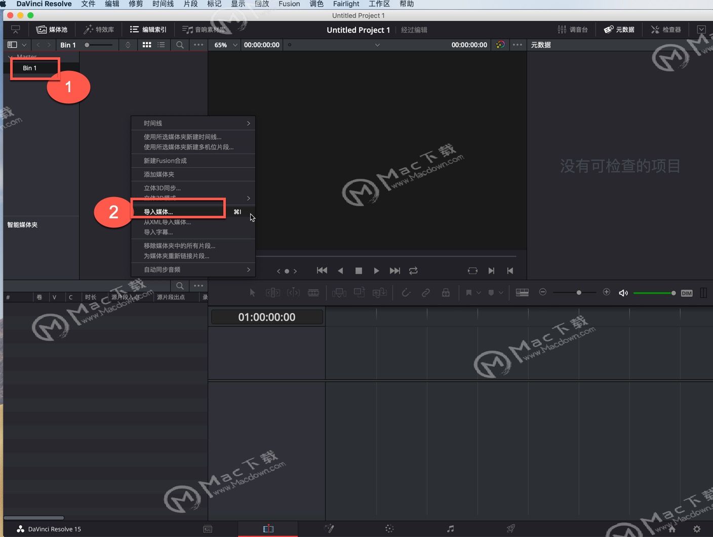Viewport: 713px width, 537px height.
Task: Choose 移除媒体夹中的所有片段
Action: (x=193, y=246)
